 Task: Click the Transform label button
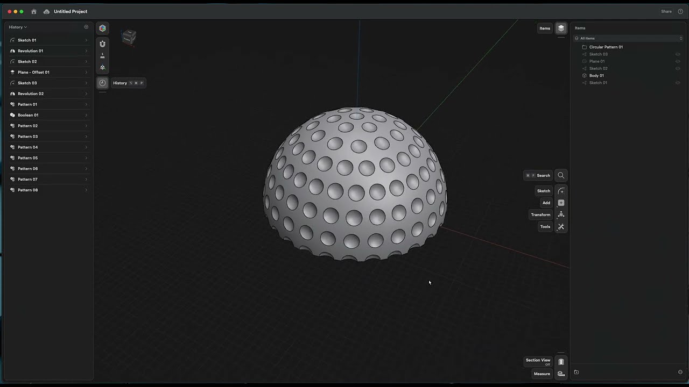click(541, 214)
